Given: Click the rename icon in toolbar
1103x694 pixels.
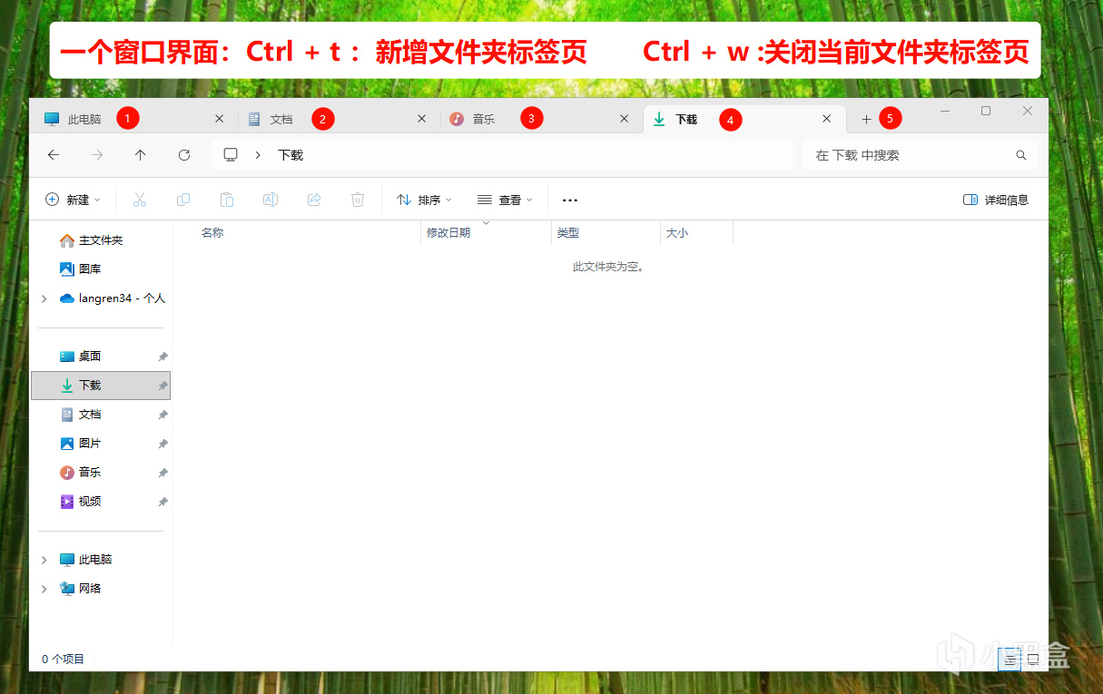Looking at the screenshot, I should click(271, 200).
